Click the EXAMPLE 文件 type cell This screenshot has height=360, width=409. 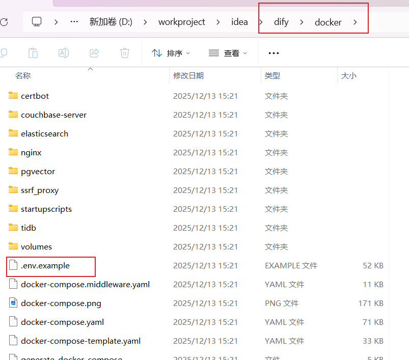[291, 266]
